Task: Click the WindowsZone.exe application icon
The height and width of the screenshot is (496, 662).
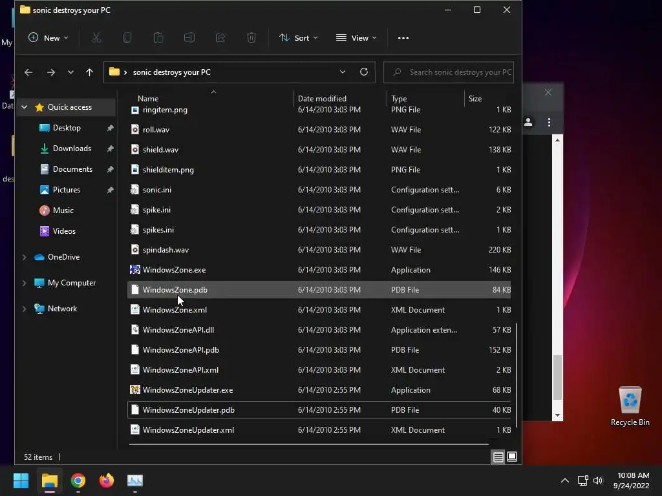Action: (134, 269)
